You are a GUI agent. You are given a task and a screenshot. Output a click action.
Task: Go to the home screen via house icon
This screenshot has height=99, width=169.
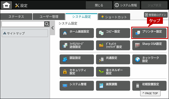(x=6, y=5)
